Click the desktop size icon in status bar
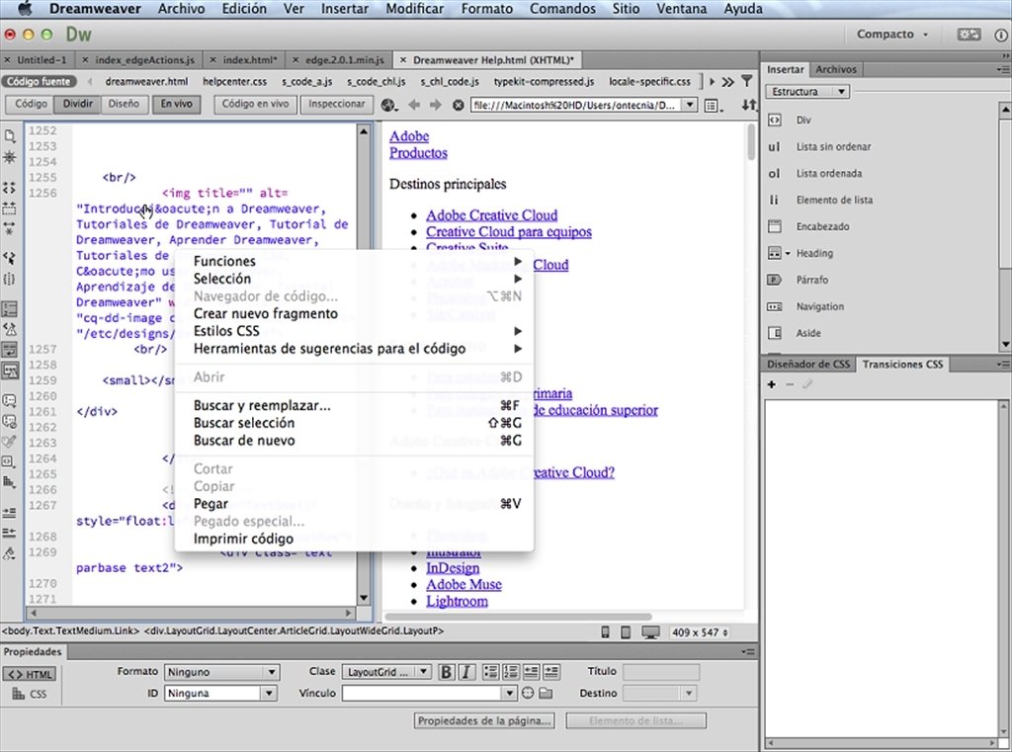Viewport: 1012px width, 752px height. click(650, 632)
